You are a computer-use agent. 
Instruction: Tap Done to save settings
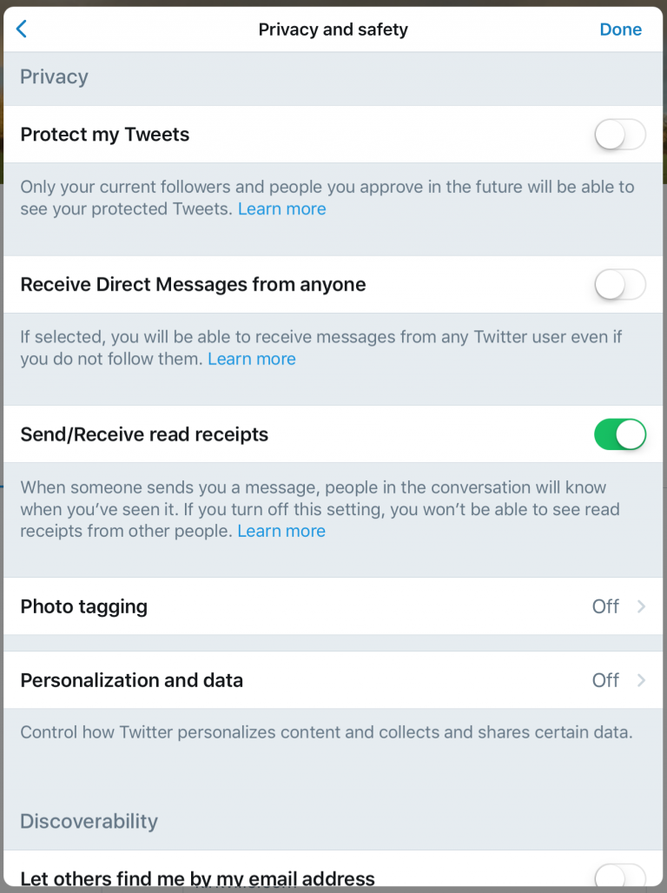pyautogui.click(x=620, y=29)
